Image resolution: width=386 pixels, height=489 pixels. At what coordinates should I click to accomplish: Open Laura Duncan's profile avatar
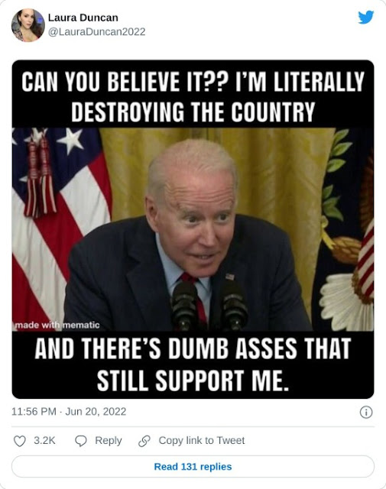(28, 25)
